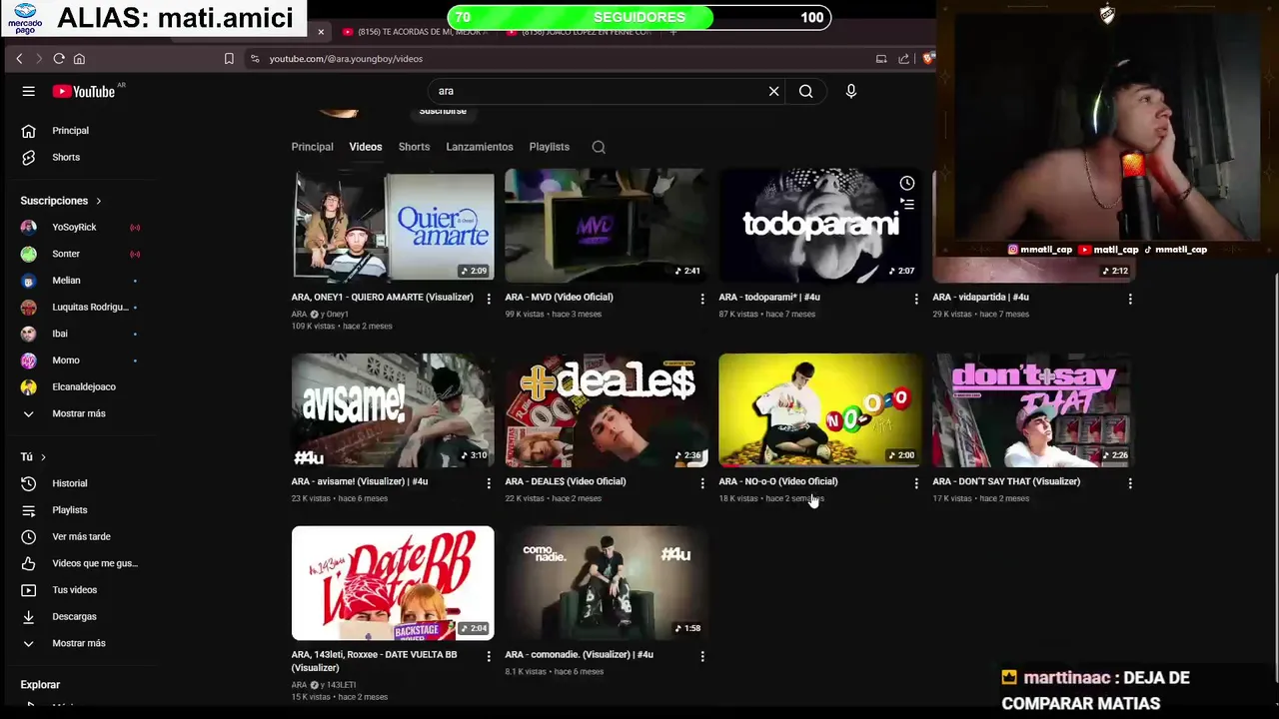Open options for avisame! video
The width and height of the screenshot is (1279, 719).
(x=489, y=483)
